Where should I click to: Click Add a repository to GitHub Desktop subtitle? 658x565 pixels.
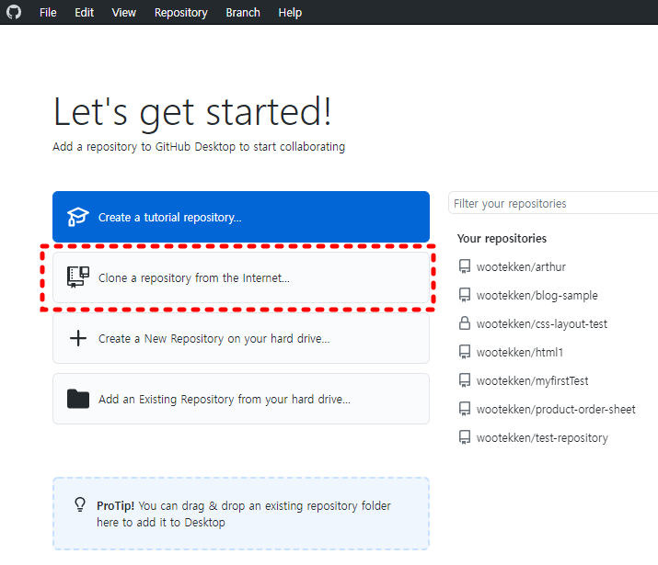(199, 147)
